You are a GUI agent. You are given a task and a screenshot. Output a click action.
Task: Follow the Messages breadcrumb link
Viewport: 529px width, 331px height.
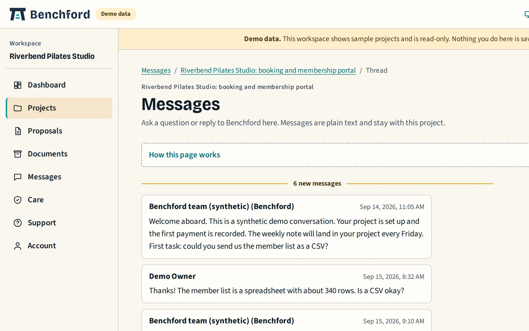156,71
